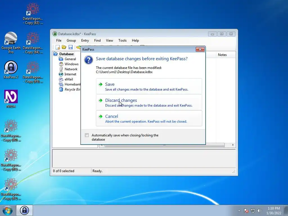Open the File menu

pyautogui.click(x=59, y=40)
